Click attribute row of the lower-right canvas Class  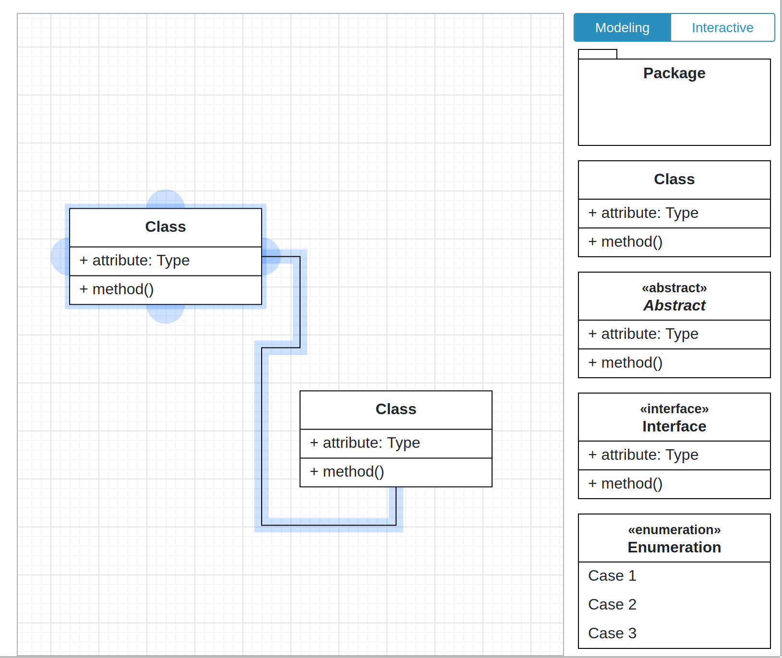tap(396, 443)
